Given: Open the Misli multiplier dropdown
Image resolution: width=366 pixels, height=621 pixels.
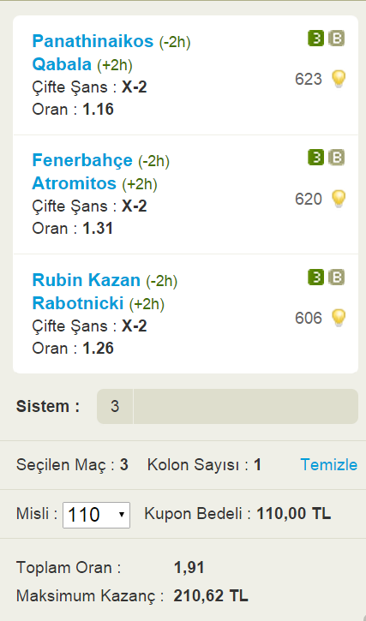Looking at the screenshot, I should tap(96, 515).
